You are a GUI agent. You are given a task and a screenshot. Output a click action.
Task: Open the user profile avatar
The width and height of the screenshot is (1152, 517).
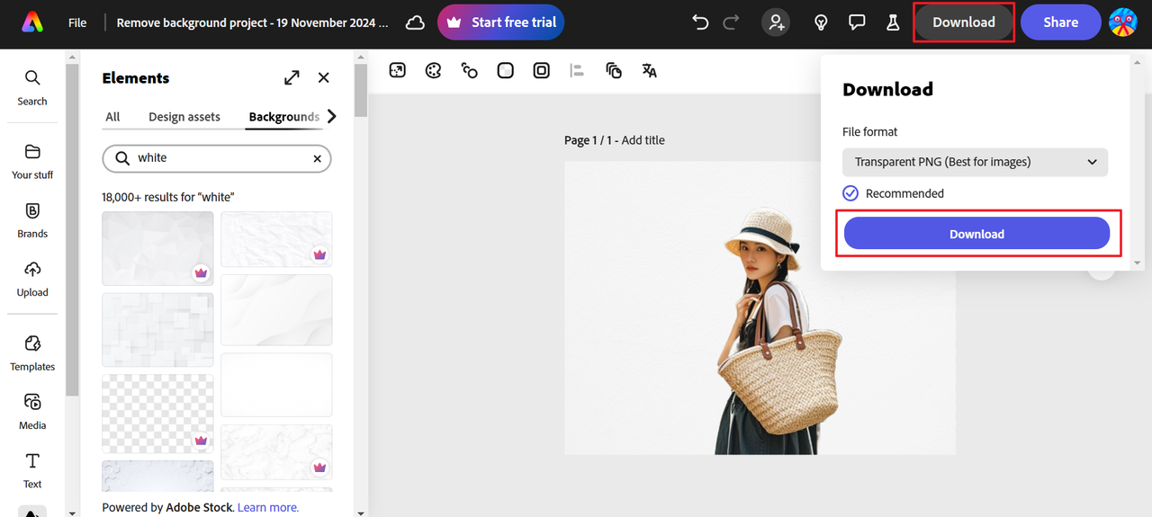[1122, 22]
